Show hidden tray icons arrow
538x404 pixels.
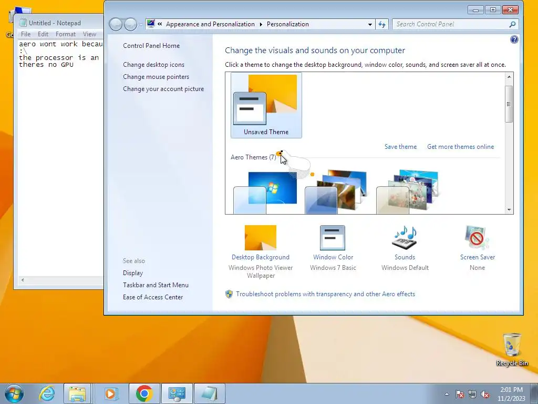coord(447,395)
